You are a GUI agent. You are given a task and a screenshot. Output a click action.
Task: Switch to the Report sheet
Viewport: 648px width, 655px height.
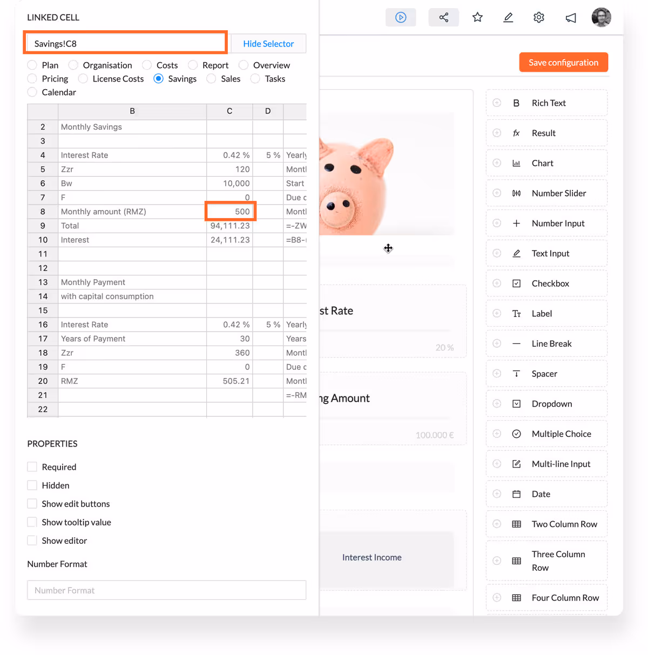[x=193, y=65]
